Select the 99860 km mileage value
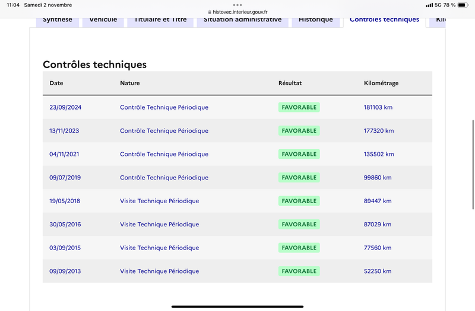 pos(378,178)
